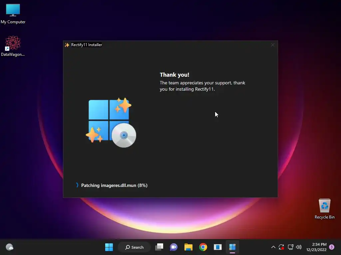Open network settings tray icon
Viewport: 341px width, 255px height.
coord(290,247)
